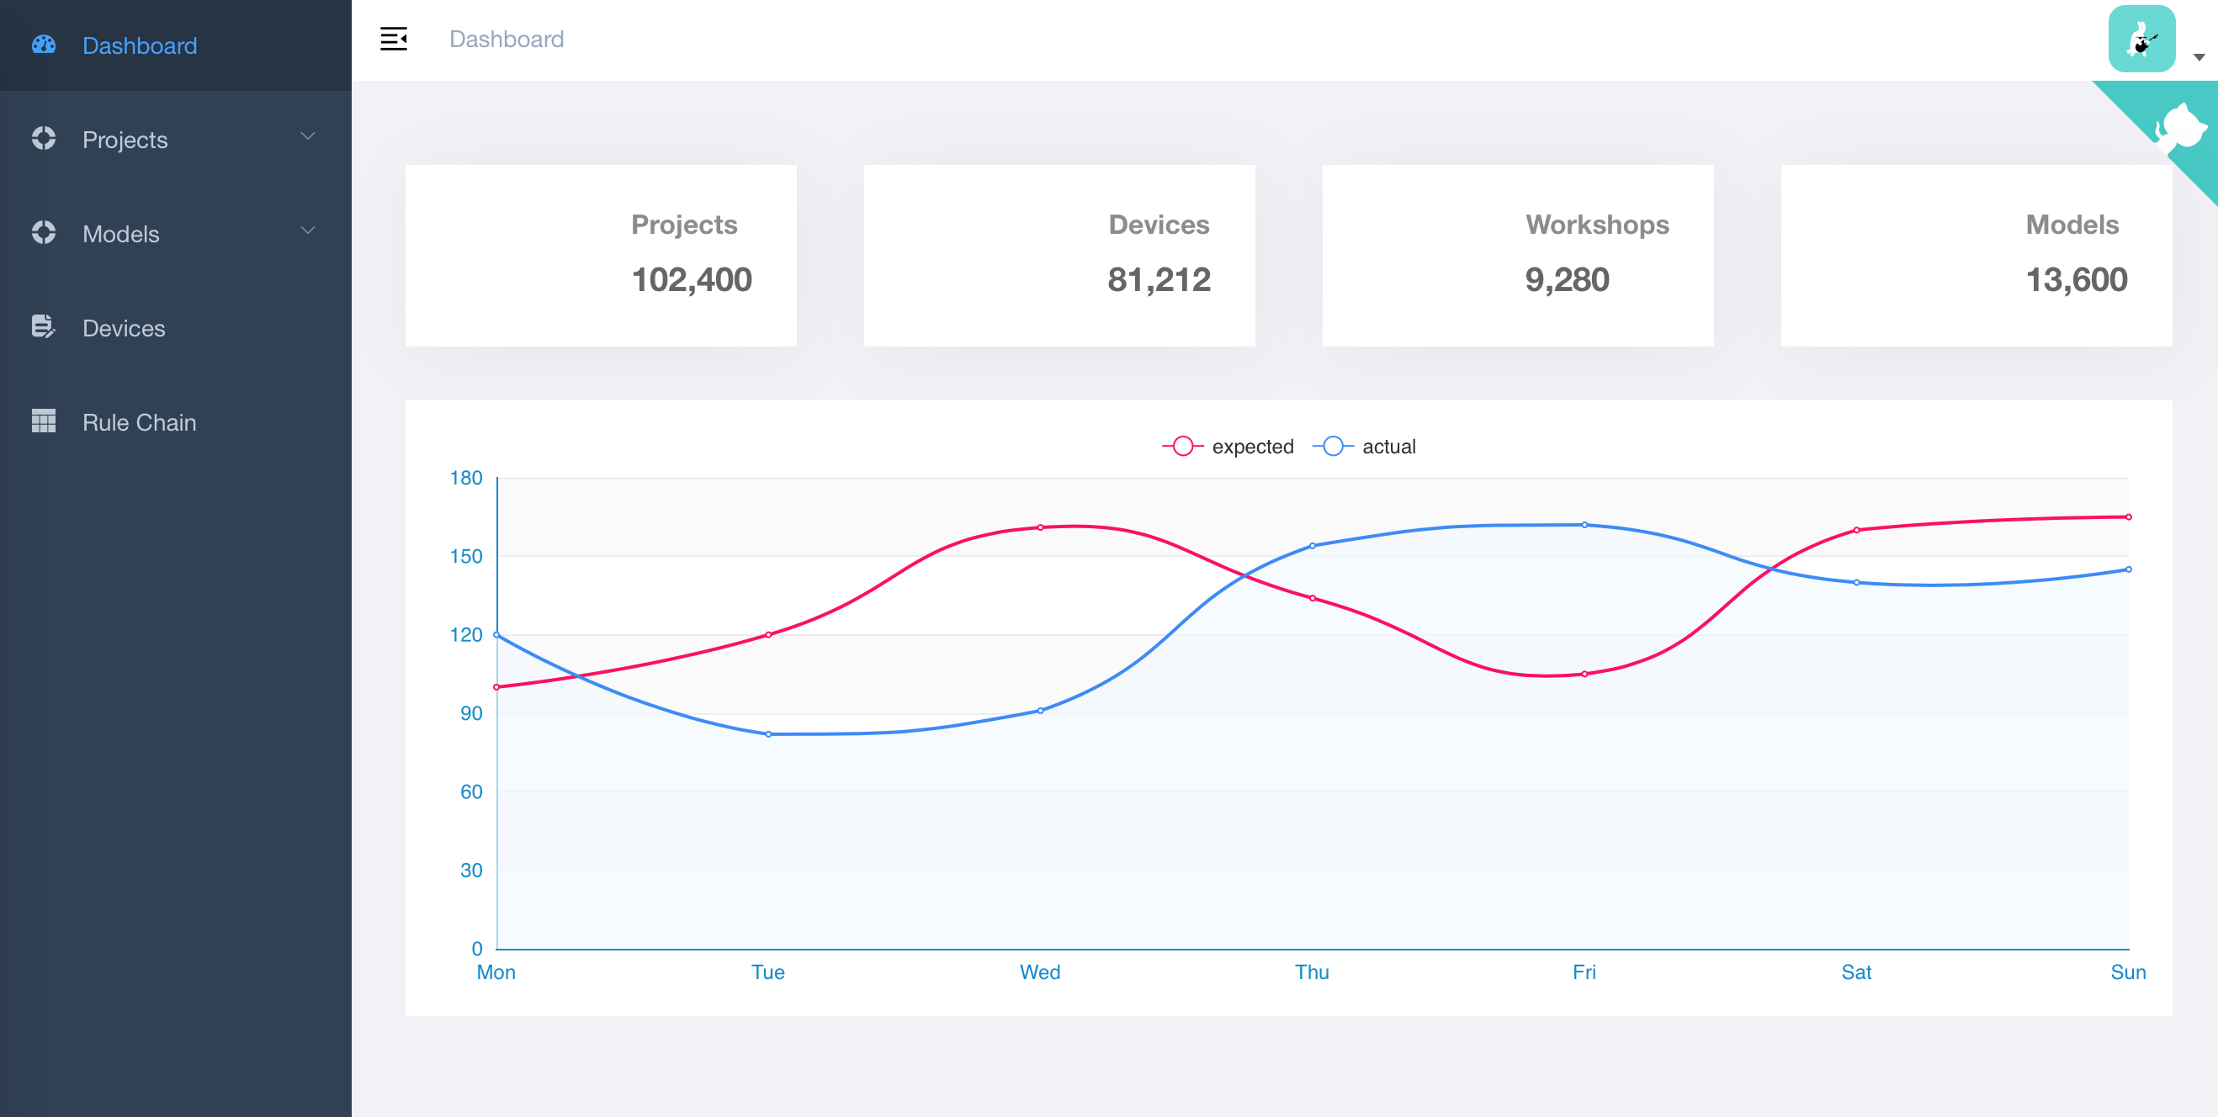Expand the Models submenu chevron

307,230
